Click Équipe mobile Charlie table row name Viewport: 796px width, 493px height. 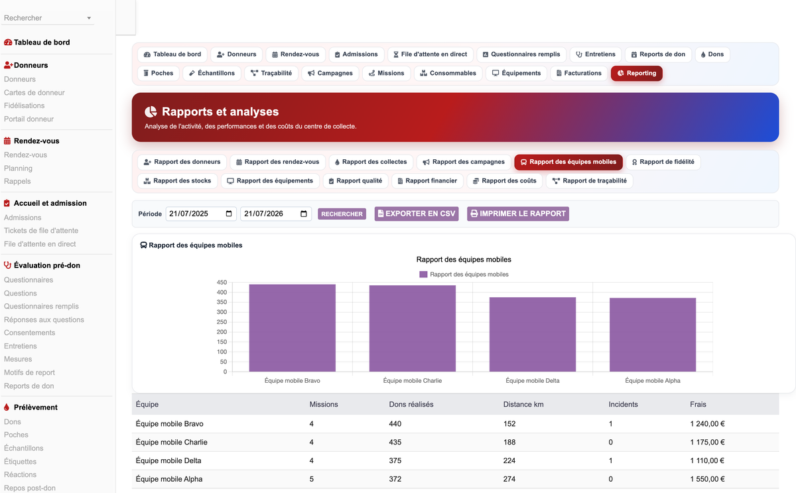(171, 442)
